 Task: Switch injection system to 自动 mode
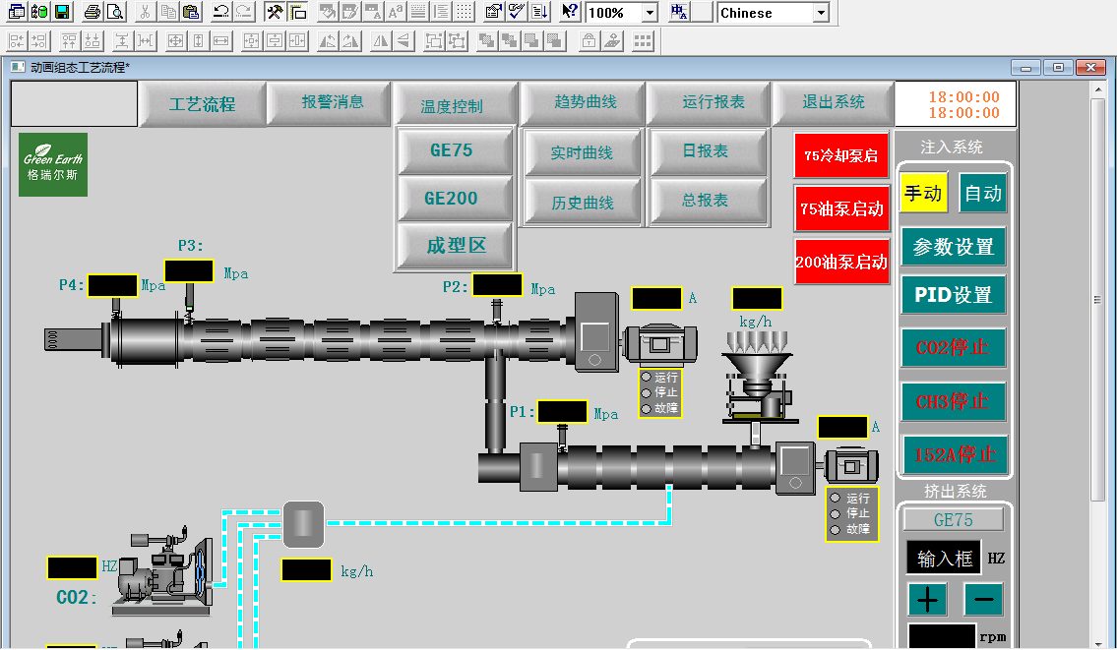[982, 194]
